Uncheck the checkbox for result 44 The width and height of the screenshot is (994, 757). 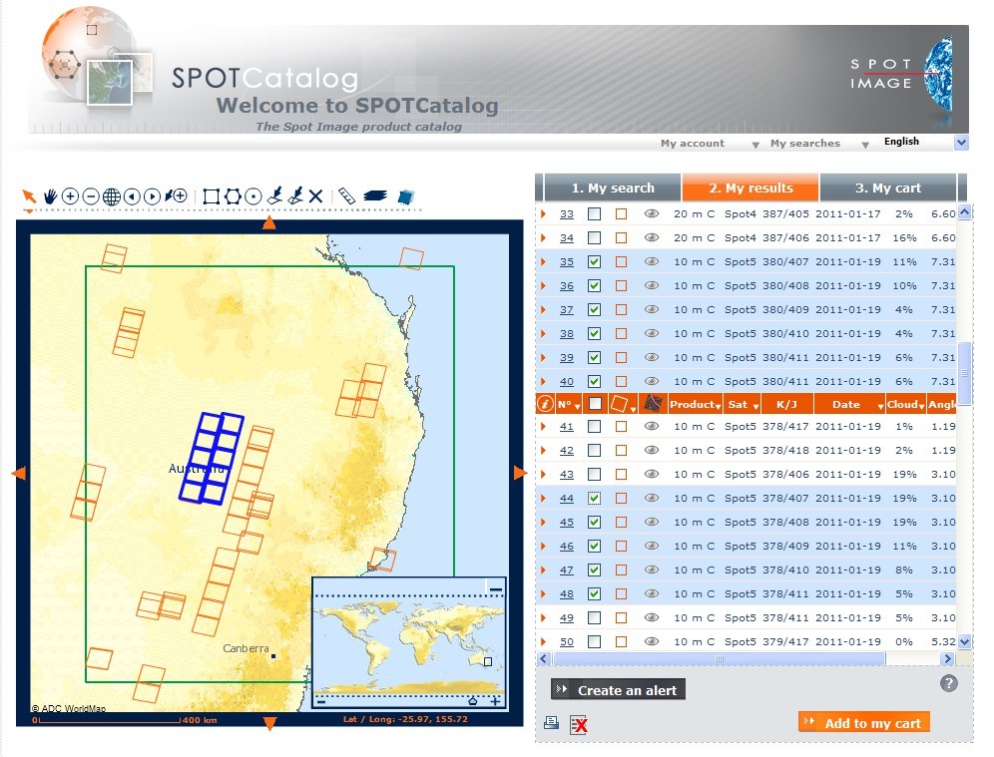[x=595, y=498]
